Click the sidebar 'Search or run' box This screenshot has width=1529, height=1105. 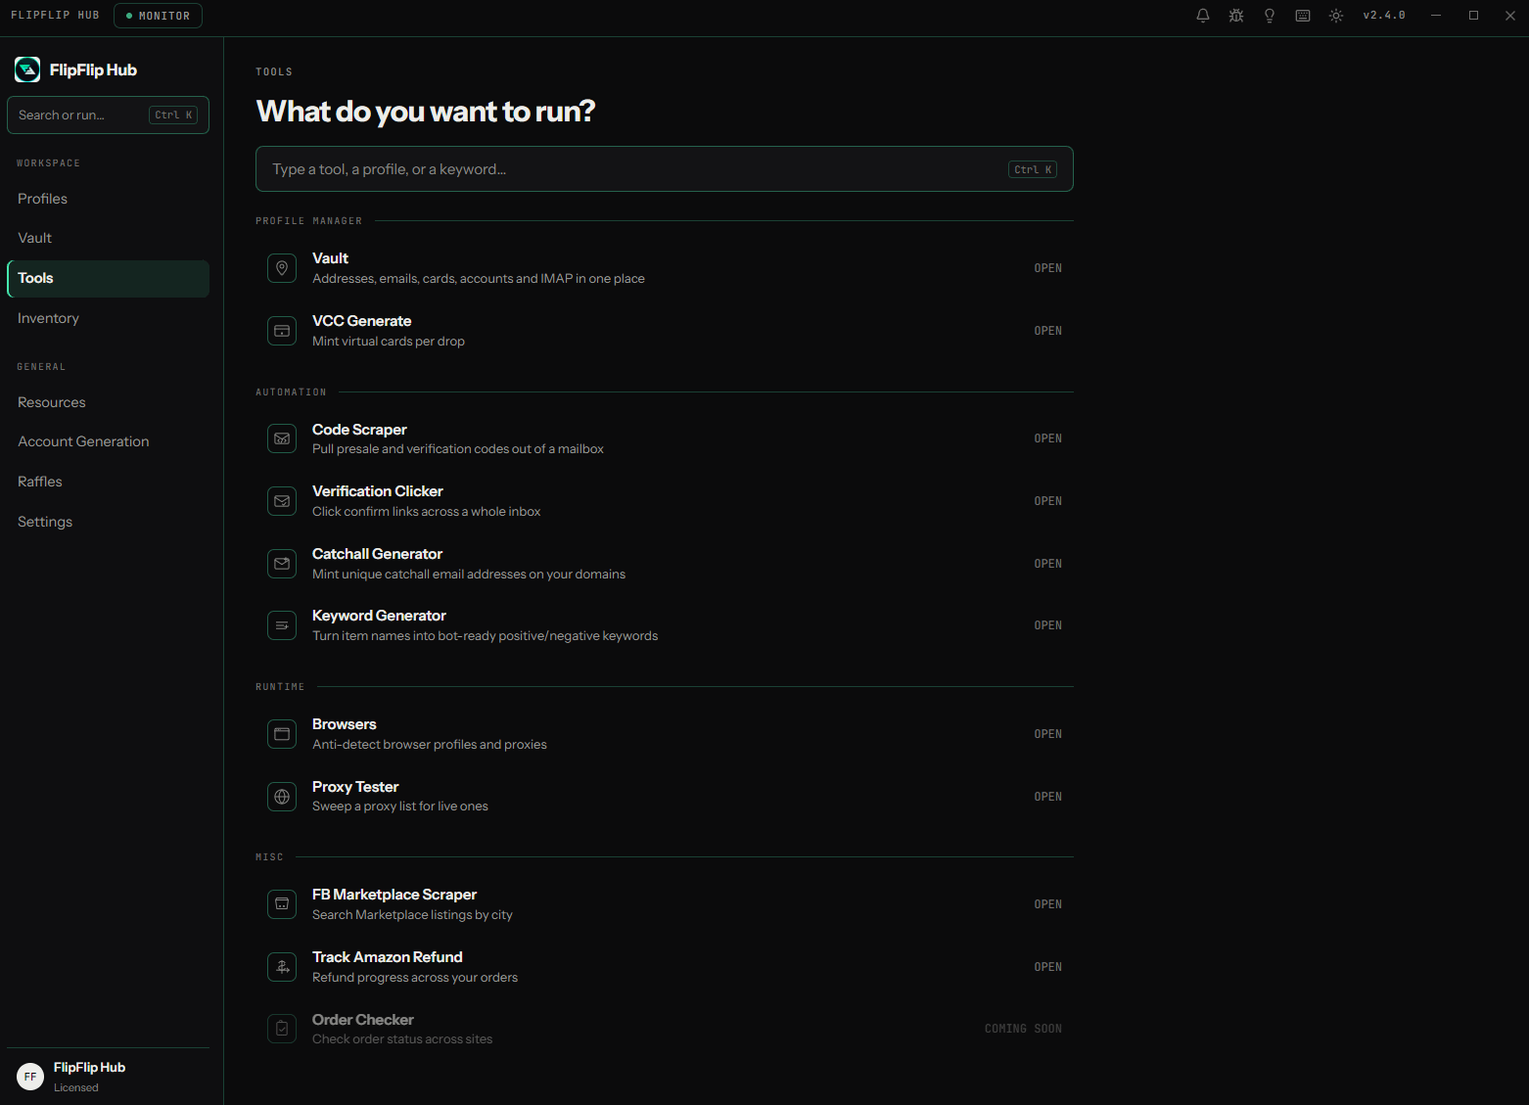coord(108,115)
